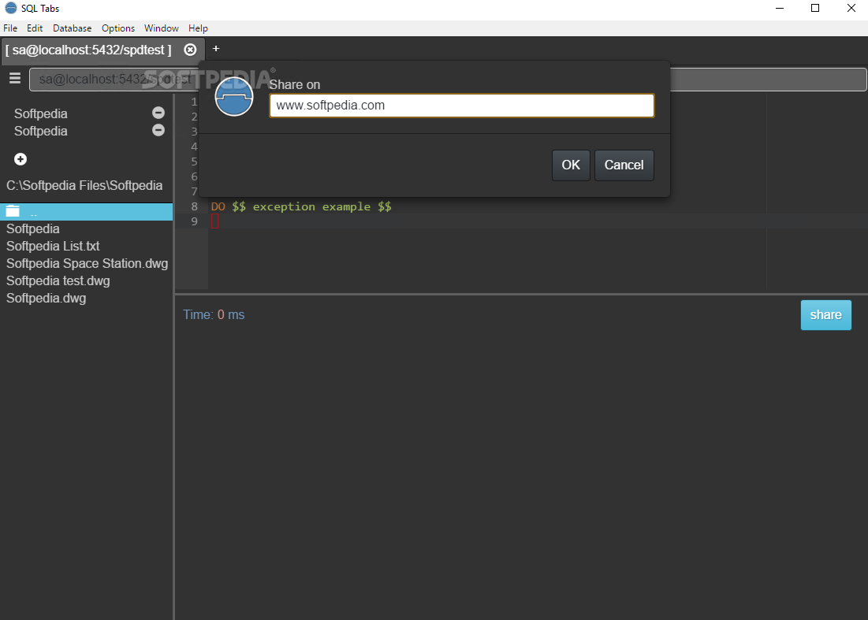Maximize the SQL Tabs window

(815, 9)
